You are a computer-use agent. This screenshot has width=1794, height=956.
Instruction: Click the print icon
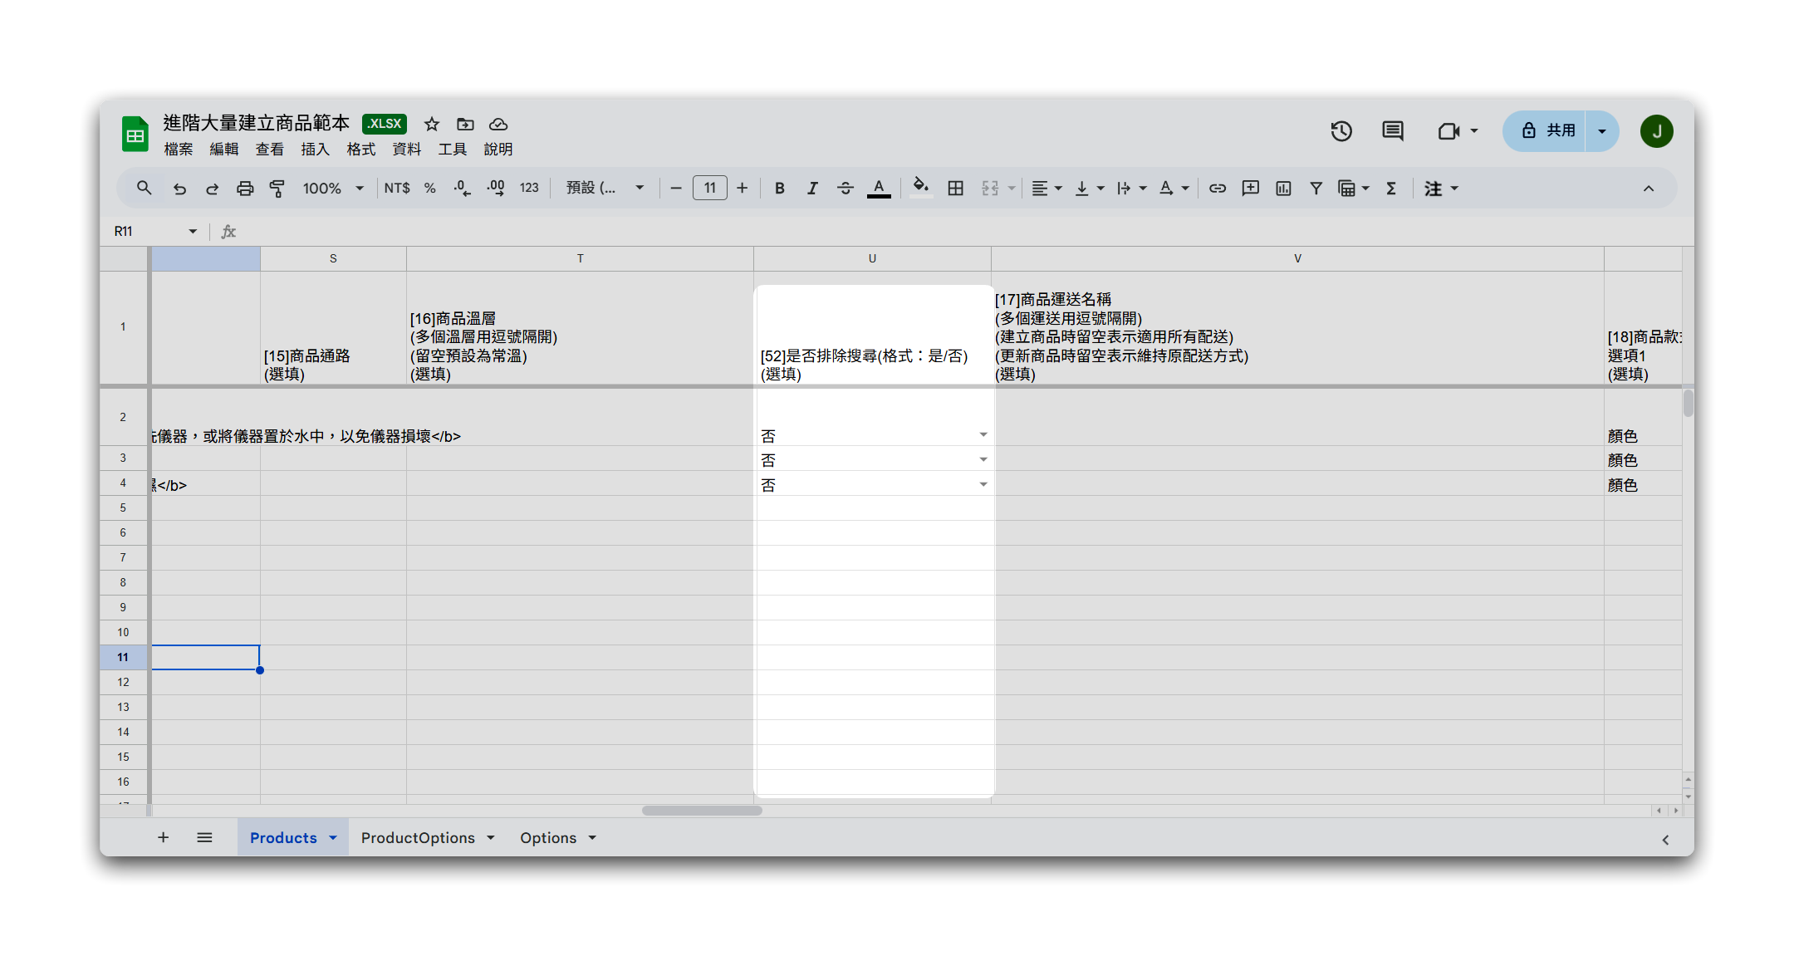(x=244, y=189)
